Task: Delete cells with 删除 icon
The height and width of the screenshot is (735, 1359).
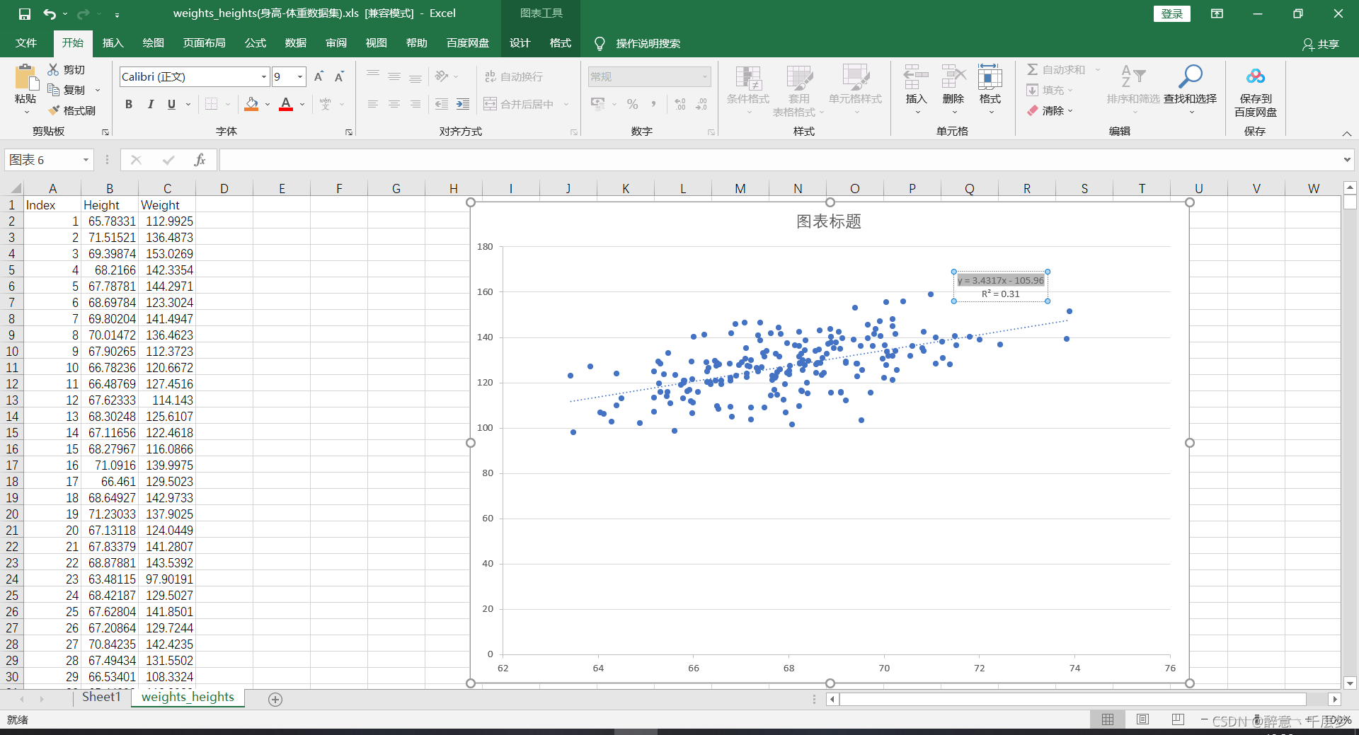Action: [953, 88]
